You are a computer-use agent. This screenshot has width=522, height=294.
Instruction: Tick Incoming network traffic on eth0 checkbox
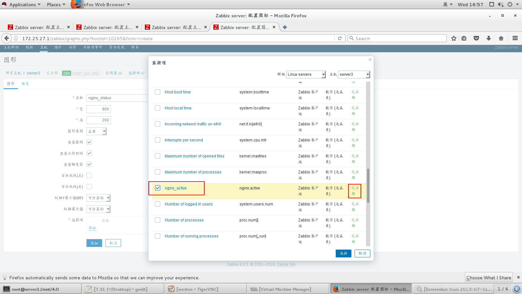click(x=158, y=124)
